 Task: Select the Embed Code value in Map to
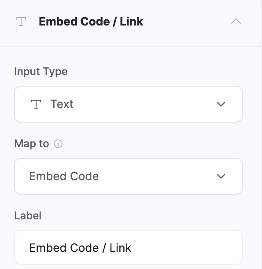click(64, 176)
